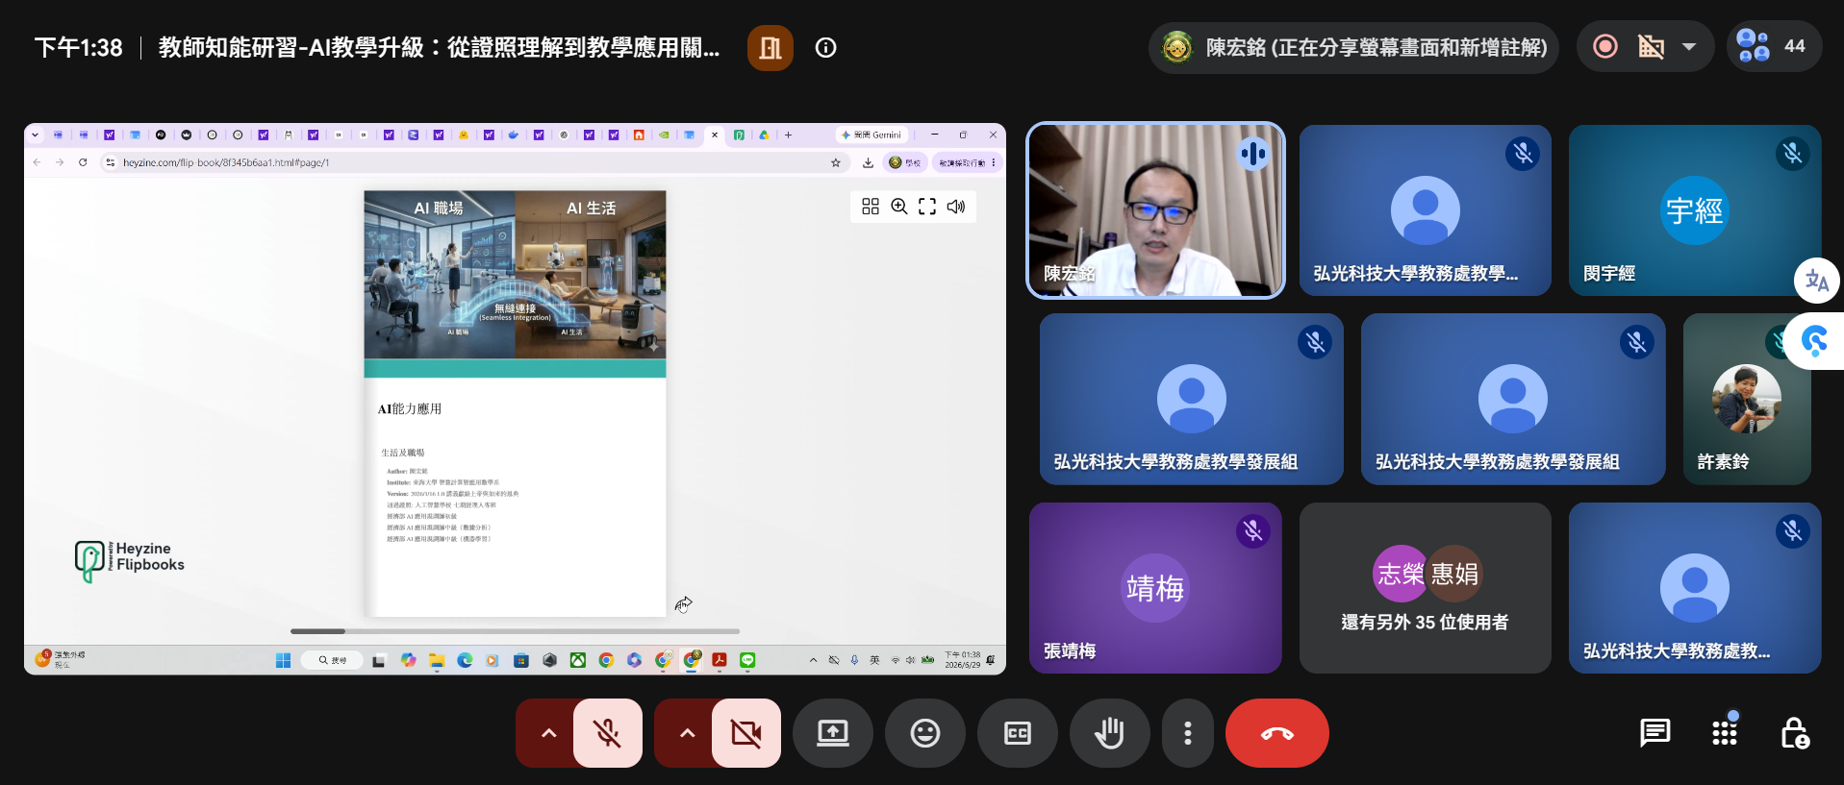This screenshot has height=785, width=1844.
Task: Bookmark the page with the star icon
Action: (x=836, y=162)
